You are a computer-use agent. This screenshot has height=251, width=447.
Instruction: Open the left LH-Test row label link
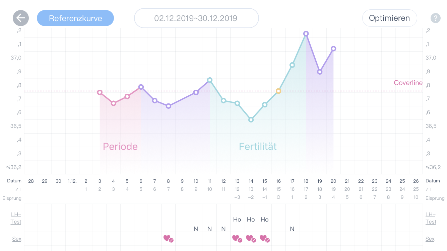coord(16,218)
